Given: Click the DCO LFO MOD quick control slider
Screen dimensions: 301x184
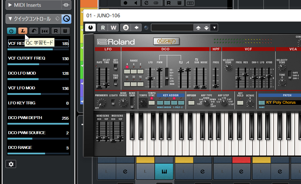Looking at the screenshot, I should (38, 79).
